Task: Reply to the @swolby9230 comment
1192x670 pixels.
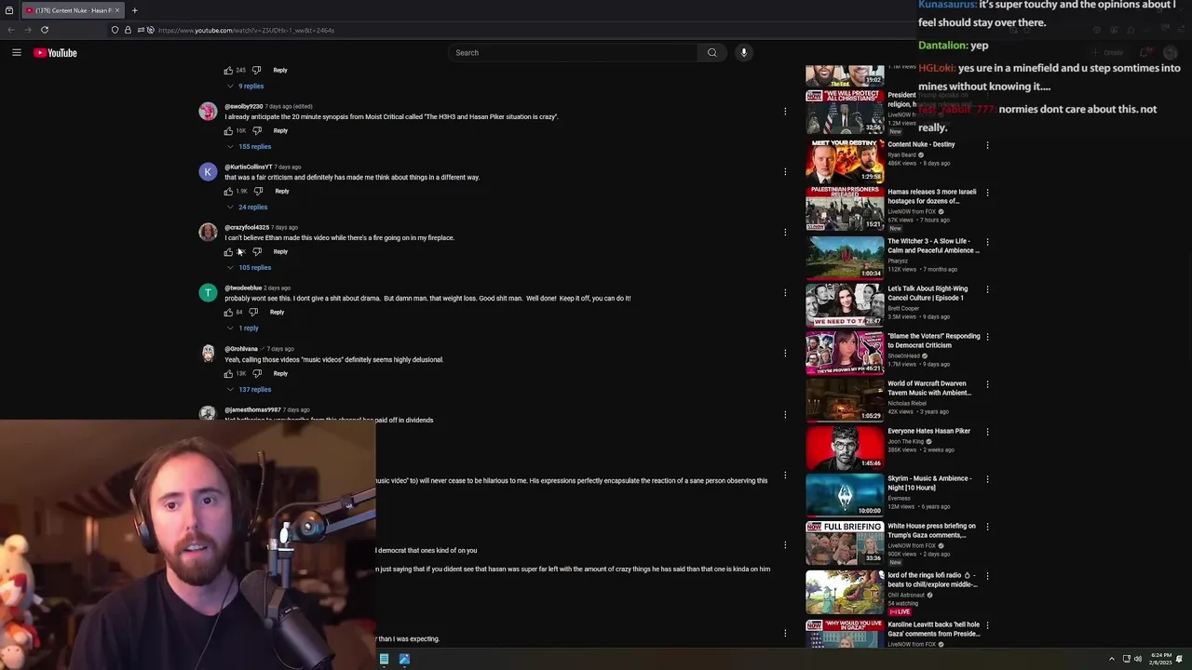Action: (x=280, y=131)
